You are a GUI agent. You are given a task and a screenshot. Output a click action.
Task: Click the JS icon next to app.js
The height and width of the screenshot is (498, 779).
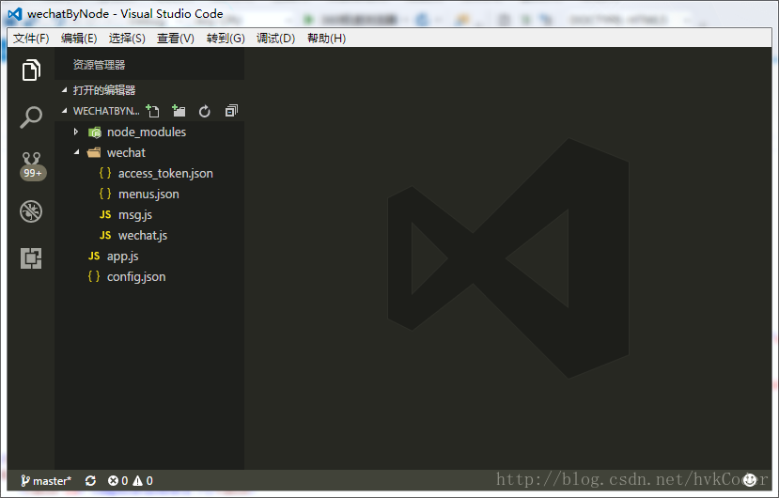tap(94, 256)
